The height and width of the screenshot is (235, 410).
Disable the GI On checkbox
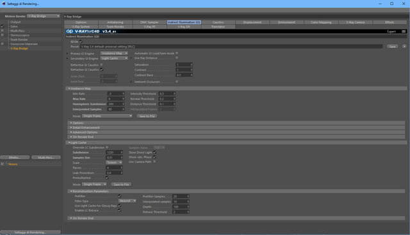[81, 42]
